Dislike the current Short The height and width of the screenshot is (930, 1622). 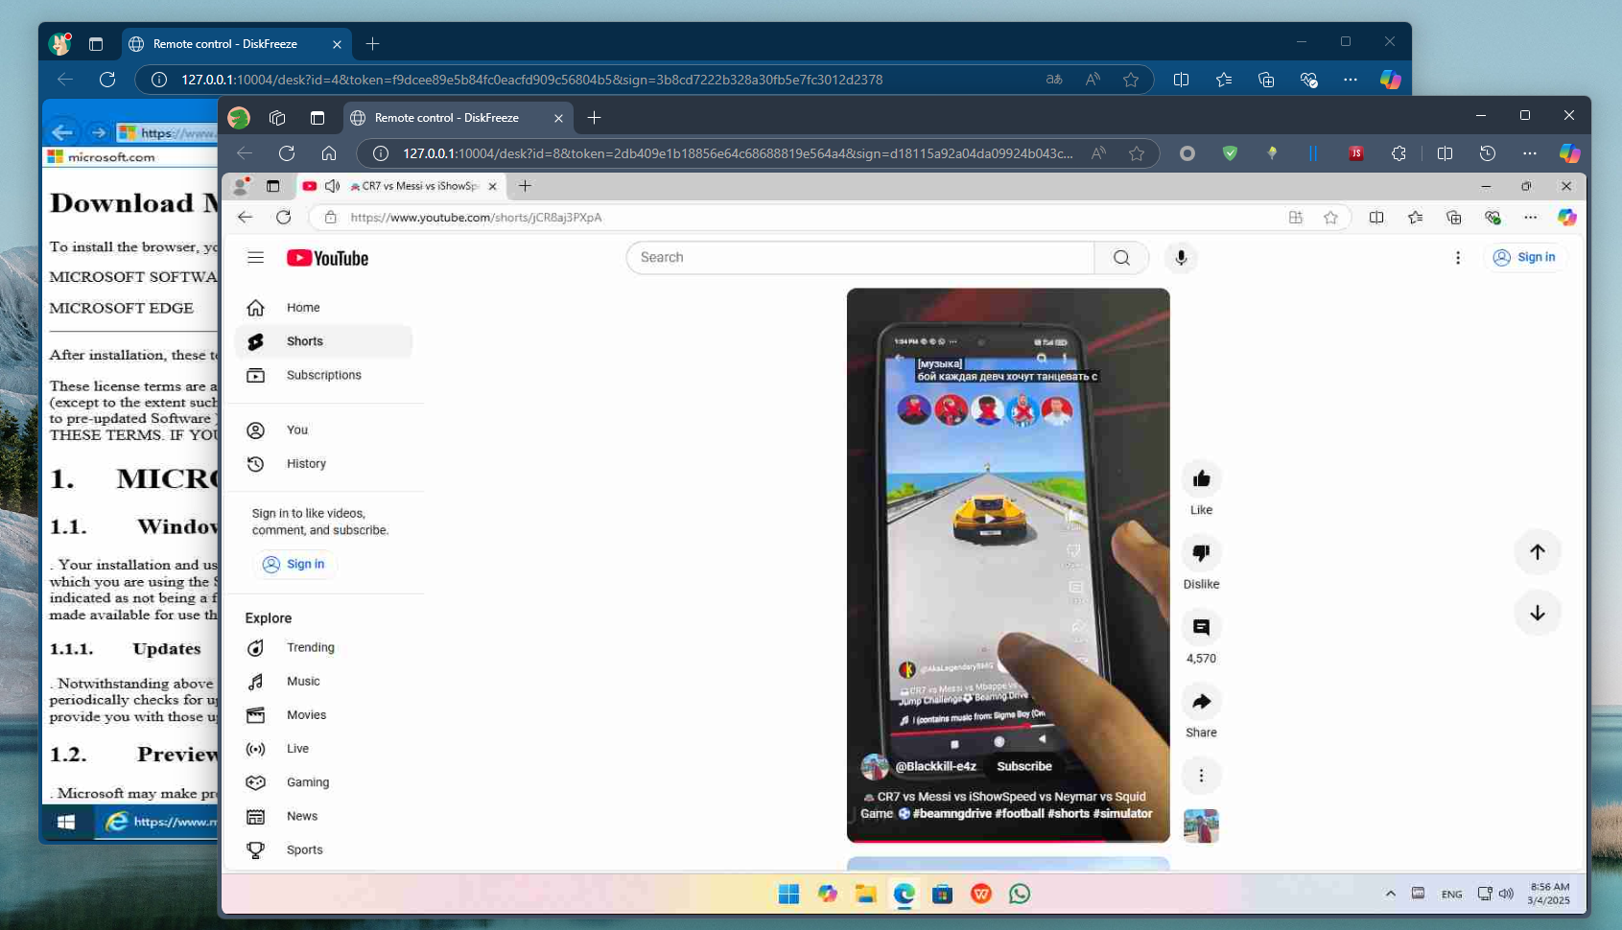tap(1201, 552)
